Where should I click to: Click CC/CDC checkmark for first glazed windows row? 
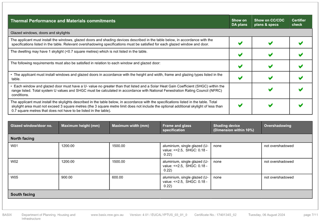click(x=270, y=43)
